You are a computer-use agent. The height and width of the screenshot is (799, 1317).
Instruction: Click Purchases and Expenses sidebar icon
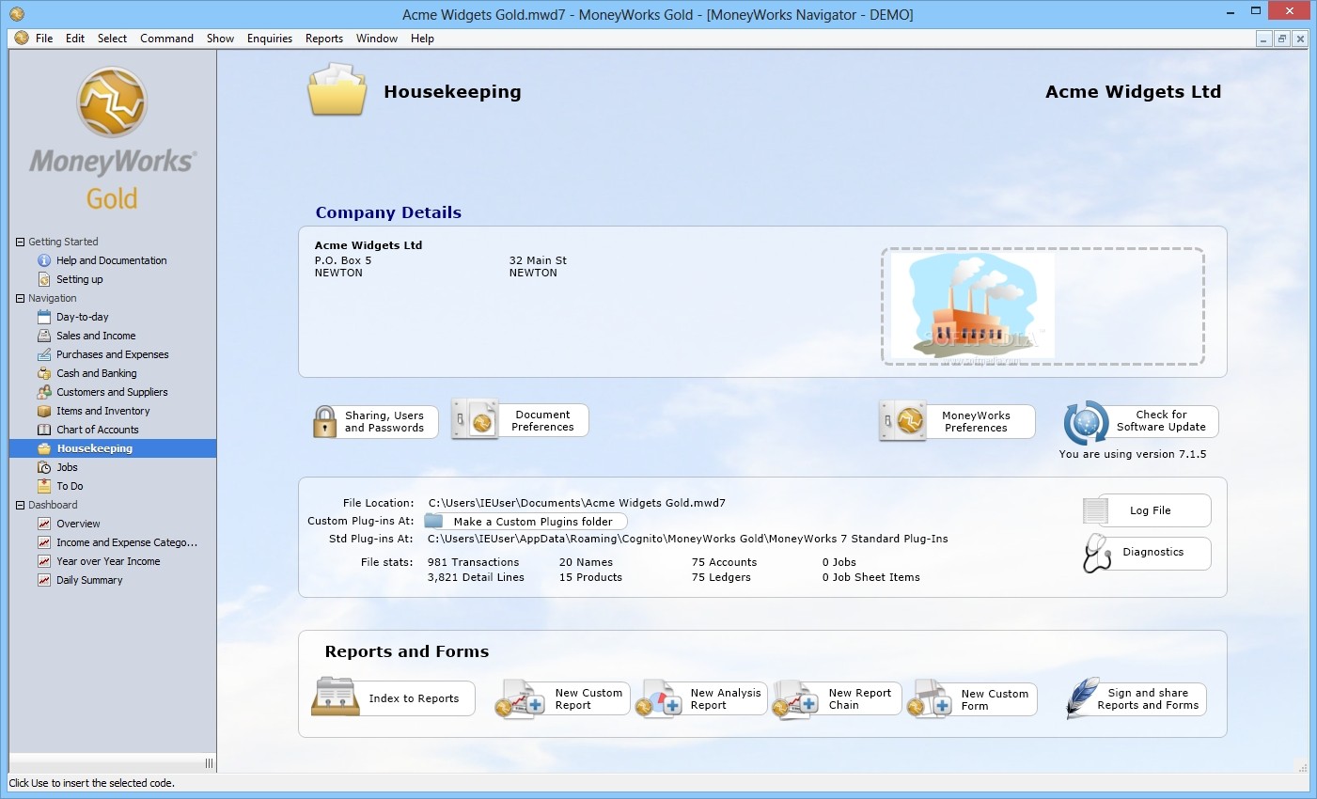point(44,354)
